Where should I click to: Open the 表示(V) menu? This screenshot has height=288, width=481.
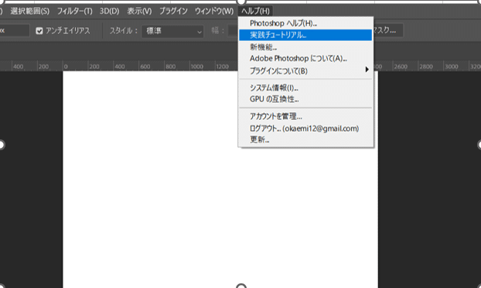139,12
